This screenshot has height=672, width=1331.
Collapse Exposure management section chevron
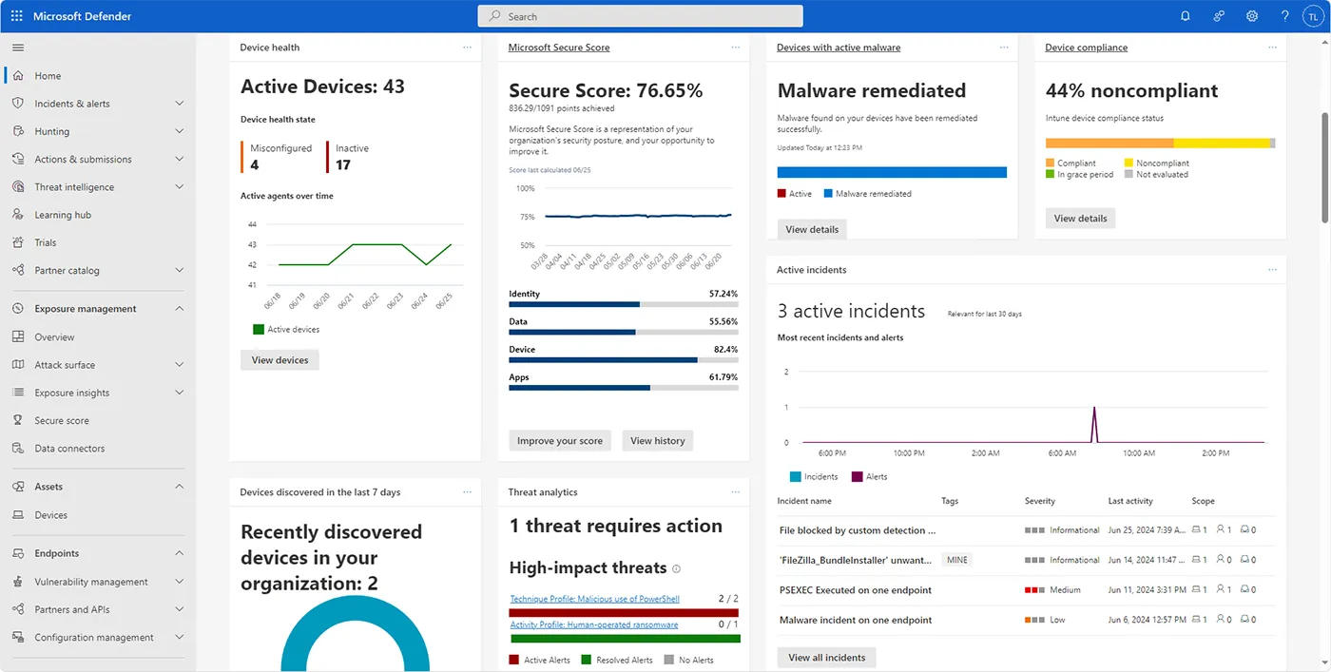pyautogui.click(x=180, y=309)
